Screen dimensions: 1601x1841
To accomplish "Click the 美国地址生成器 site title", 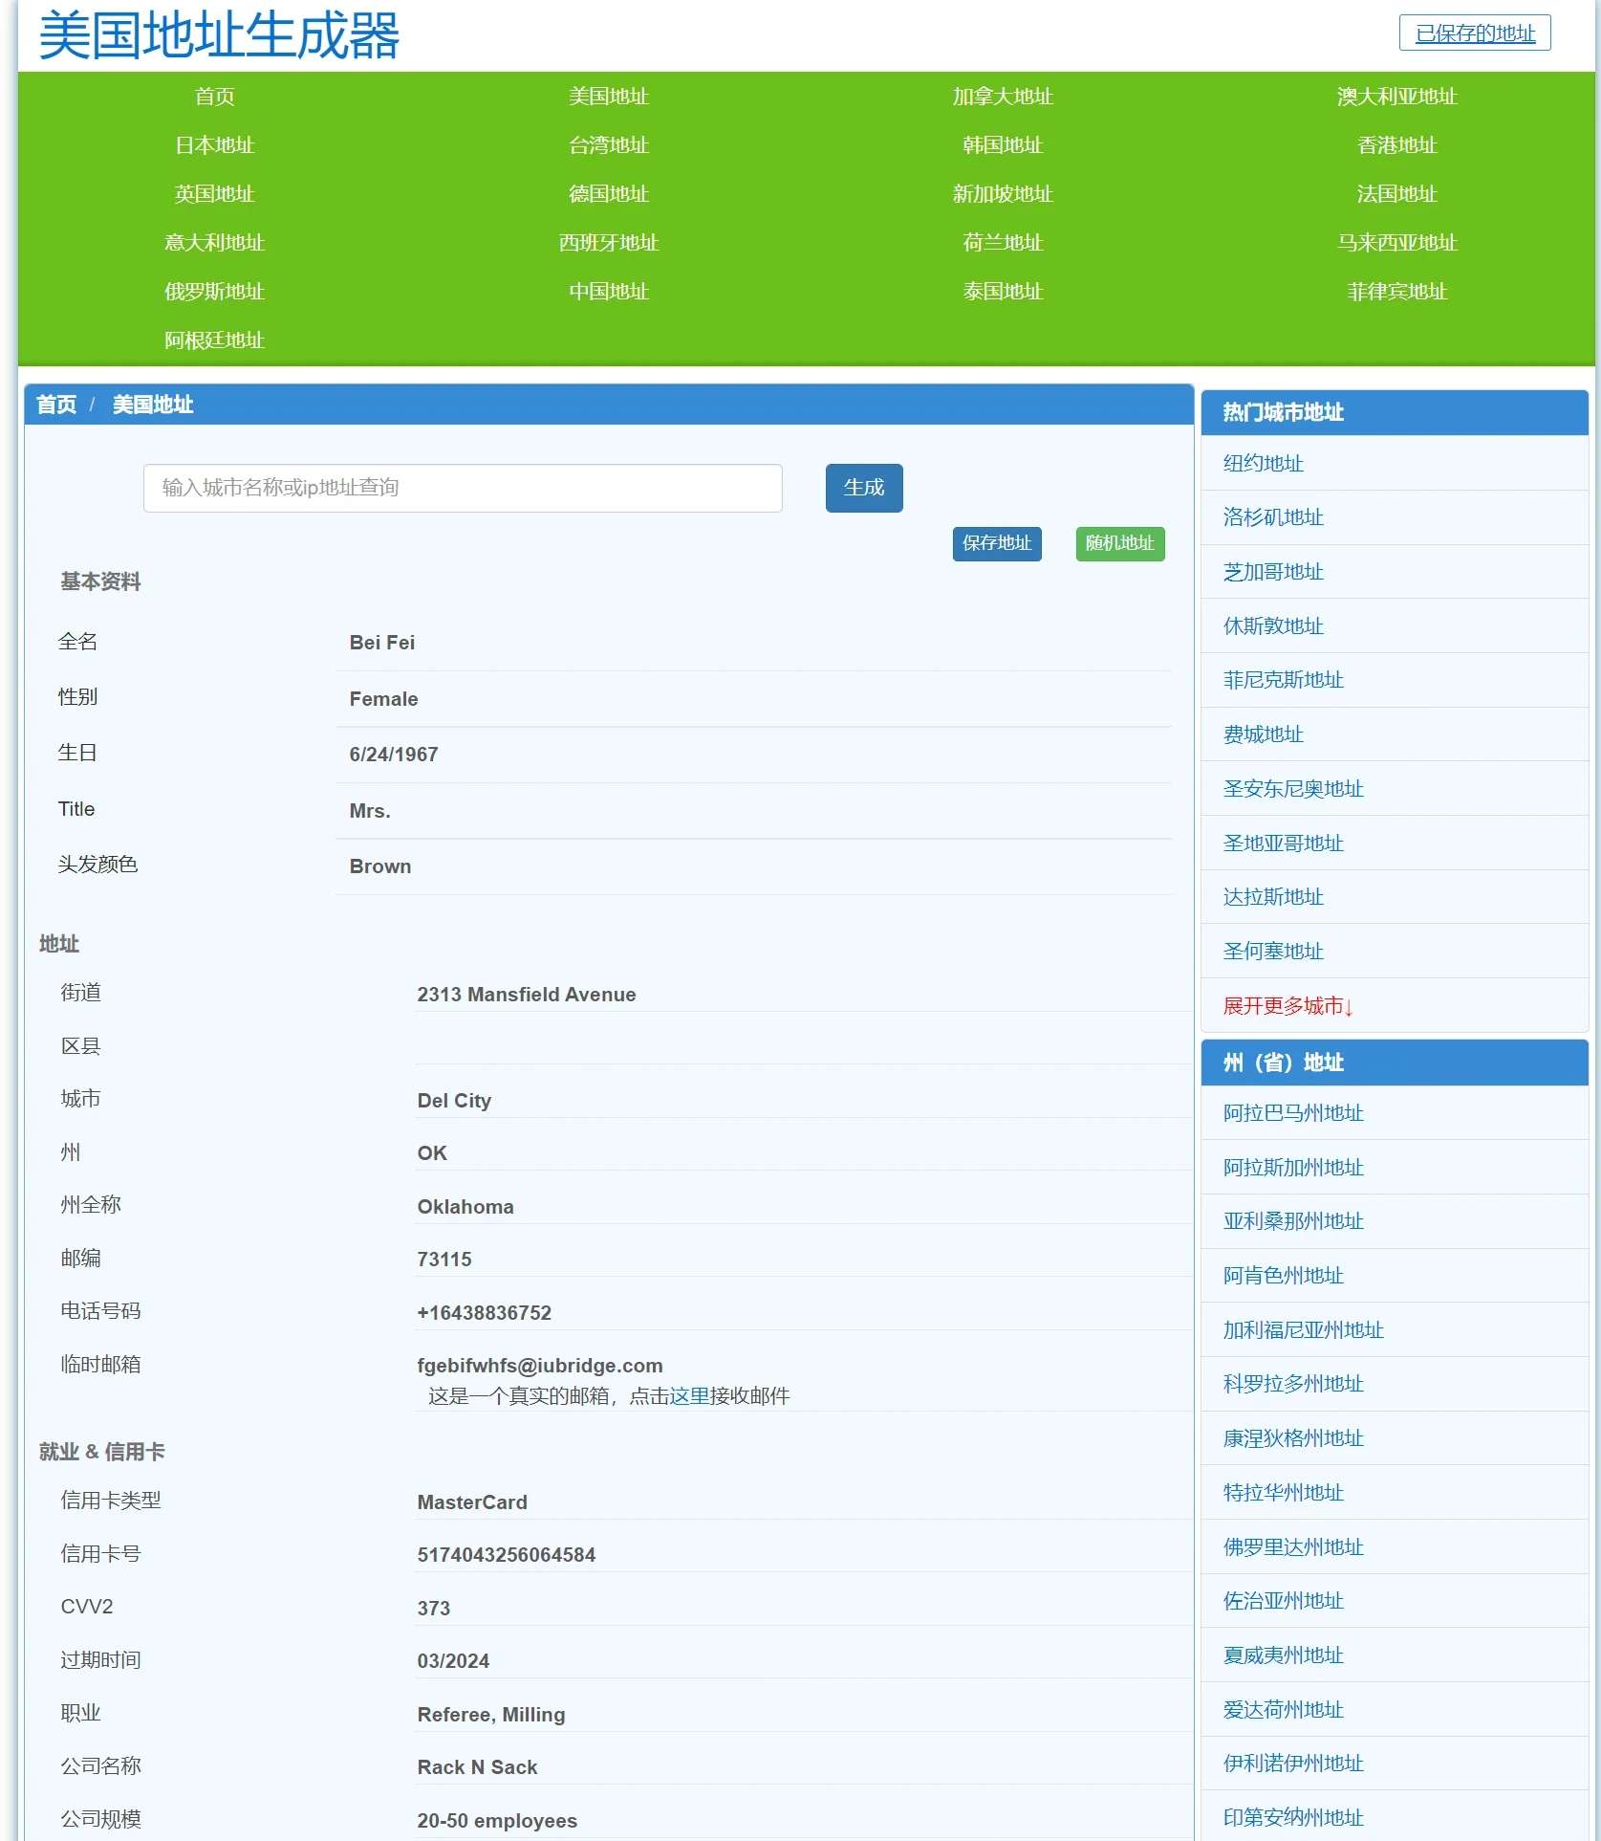I will pyautogui.click(x=219, y=36).
